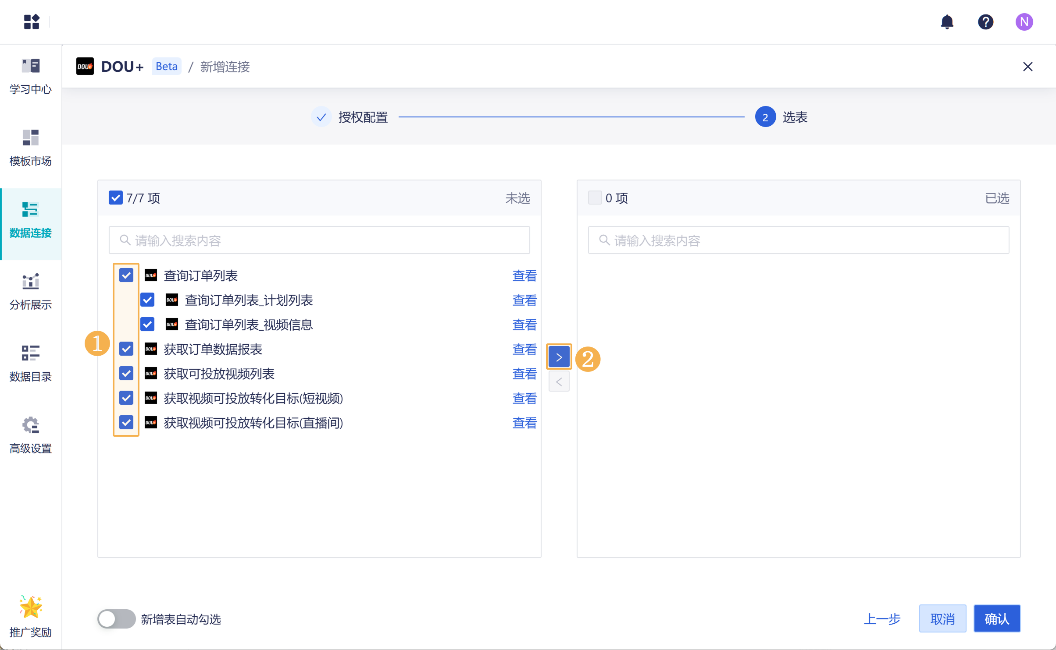Click the 确认 button to confirm
Viewport: 1056px width, 650px height.
997,618
